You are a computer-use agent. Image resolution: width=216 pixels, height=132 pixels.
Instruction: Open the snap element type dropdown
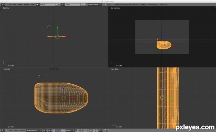coord(100,131)
